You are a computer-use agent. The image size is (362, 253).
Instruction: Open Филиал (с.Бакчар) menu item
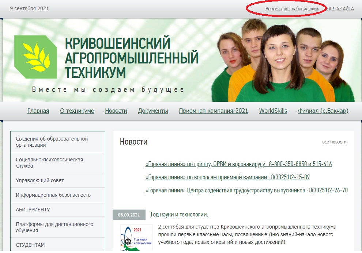pyautogui.click(x=323, y=111)
